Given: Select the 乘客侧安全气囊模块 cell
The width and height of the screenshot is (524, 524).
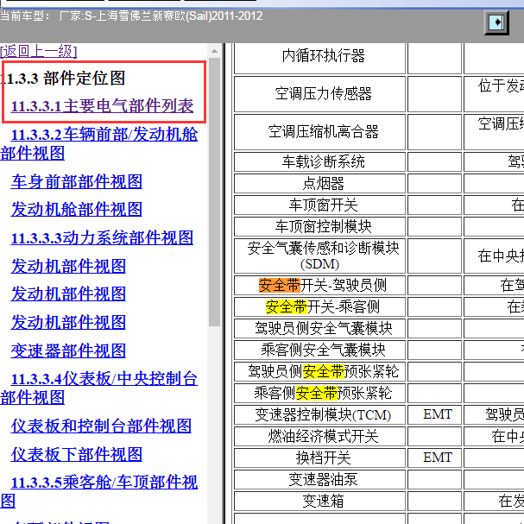Looking at the screenshot, I should [x=319, y=350].
